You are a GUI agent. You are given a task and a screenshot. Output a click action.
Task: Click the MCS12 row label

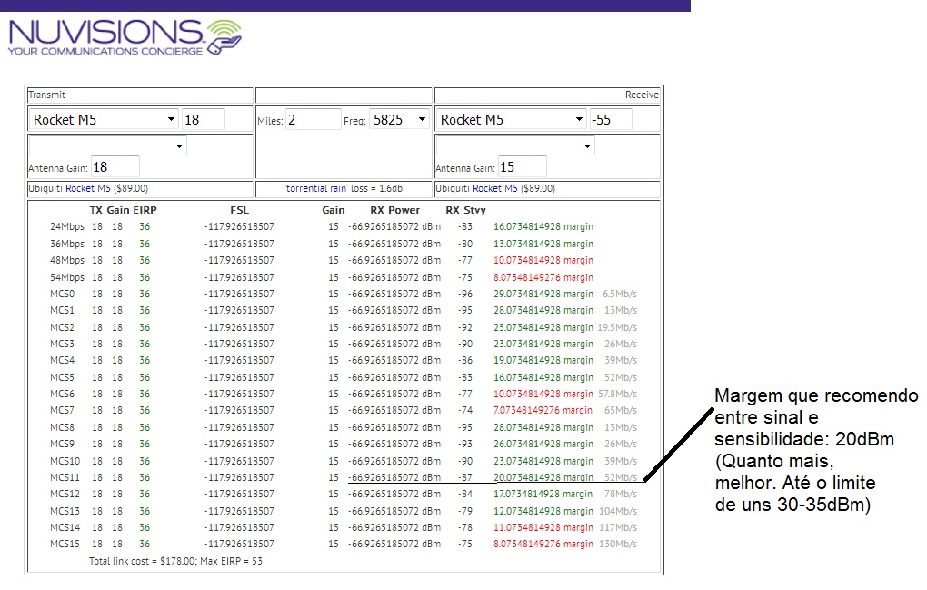point(65,494)
